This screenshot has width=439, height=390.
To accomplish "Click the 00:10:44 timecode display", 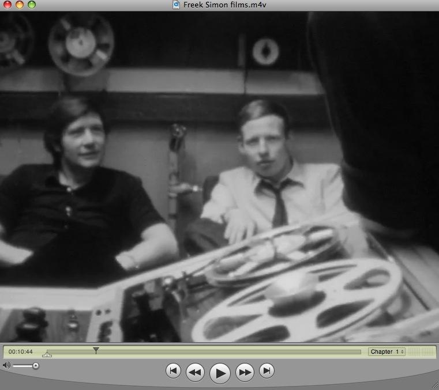I will coord(21,351).
